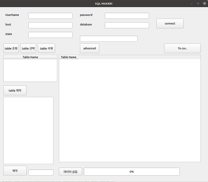Minimize the SQL MAKER window

(191, 4)
